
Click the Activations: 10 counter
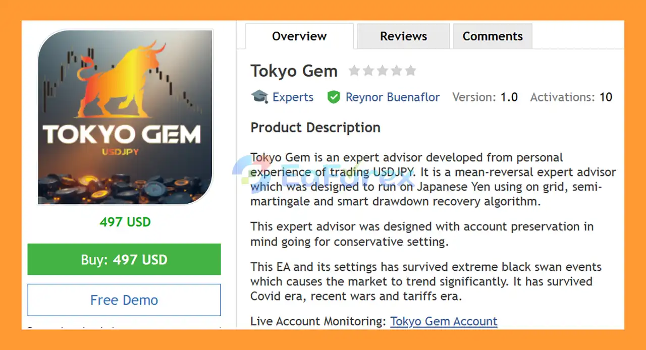571,97
